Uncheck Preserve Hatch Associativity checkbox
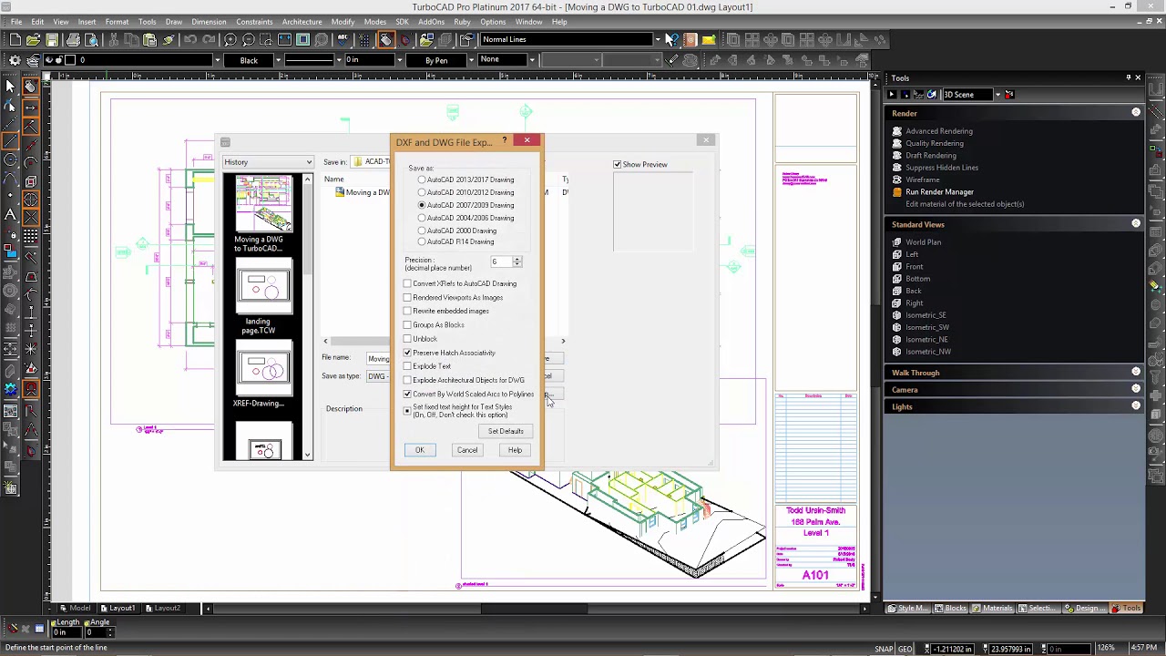This screenshot has width=1166, height=656. click(408, 353)
